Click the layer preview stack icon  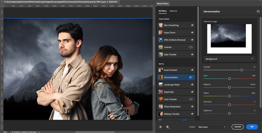167,127
